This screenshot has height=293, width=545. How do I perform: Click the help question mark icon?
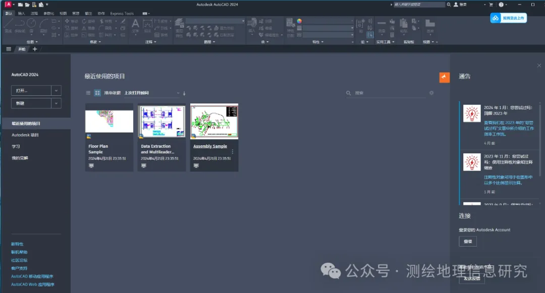point(501,5)
